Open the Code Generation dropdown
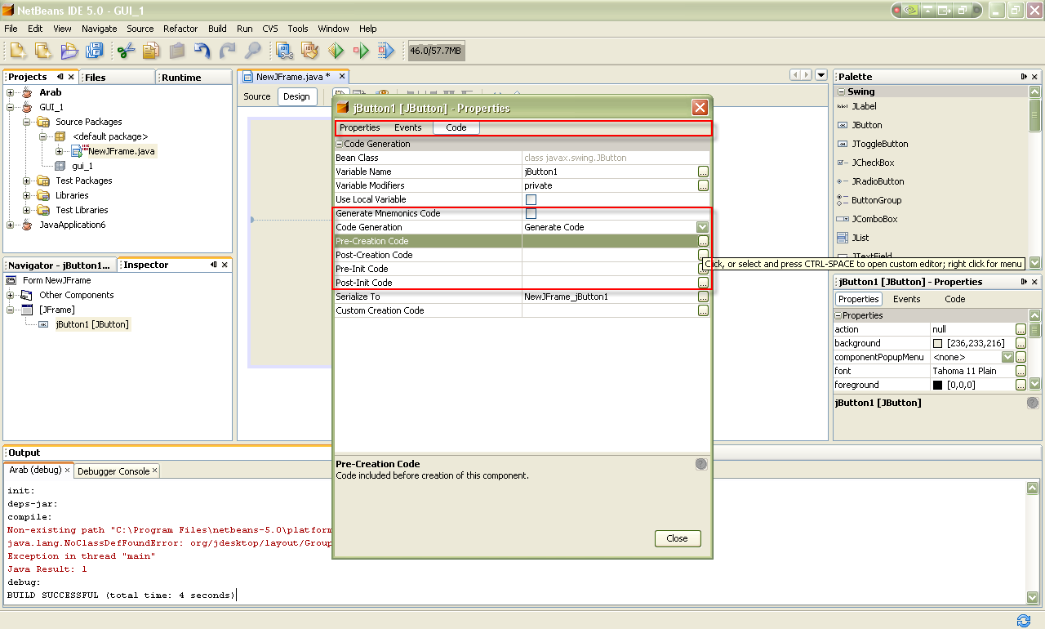Screen dimensions: 1045x629 [702, 227]
